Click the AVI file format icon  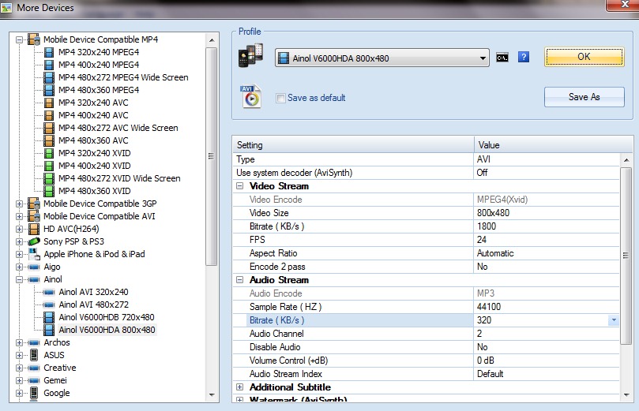coord(251,96)
